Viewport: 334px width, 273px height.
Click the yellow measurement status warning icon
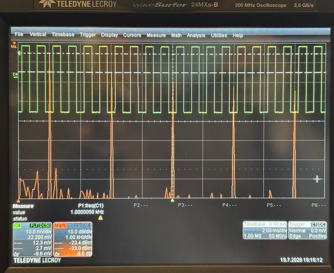tap(100, 218)
